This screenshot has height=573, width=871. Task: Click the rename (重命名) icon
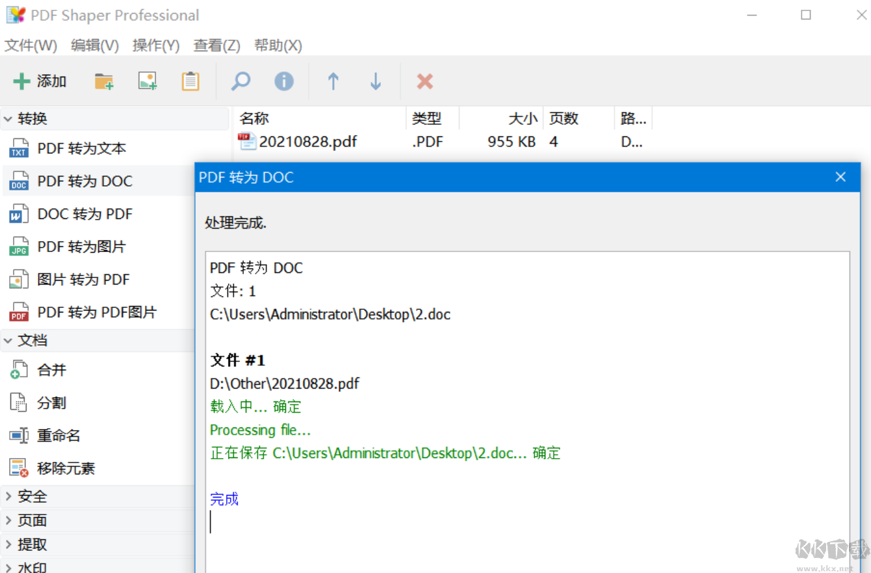19,435
